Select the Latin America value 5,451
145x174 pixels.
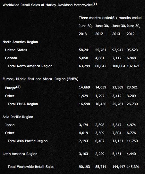click(117, 154)
